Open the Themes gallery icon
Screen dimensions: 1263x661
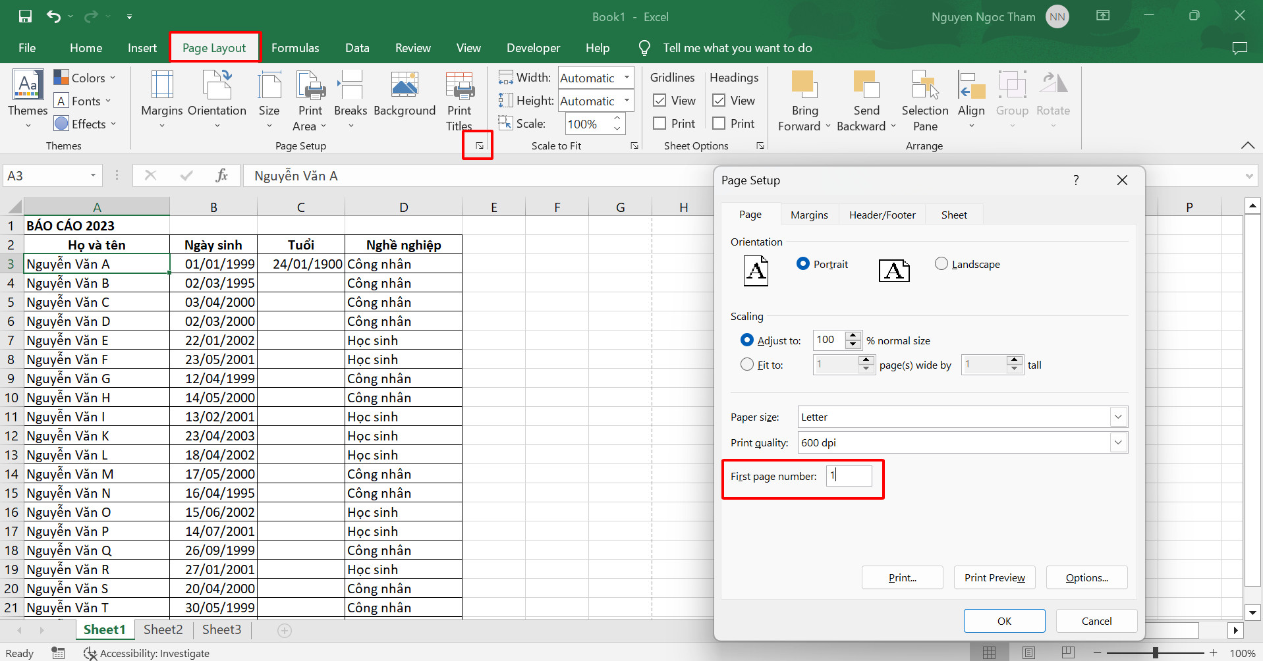point(28,86)
